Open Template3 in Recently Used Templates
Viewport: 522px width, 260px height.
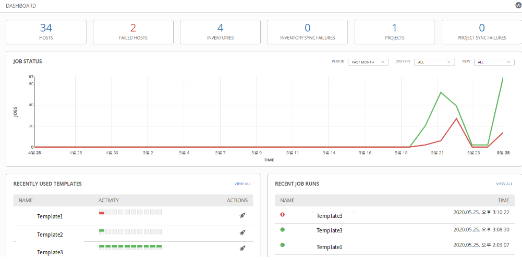(x=50, y=252)
